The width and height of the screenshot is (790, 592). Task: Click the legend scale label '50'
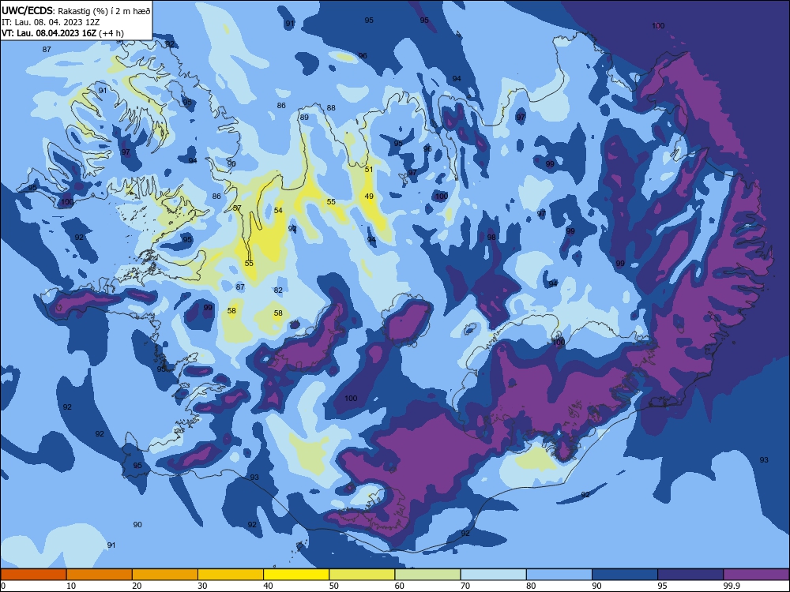click(x=334, y=586)
